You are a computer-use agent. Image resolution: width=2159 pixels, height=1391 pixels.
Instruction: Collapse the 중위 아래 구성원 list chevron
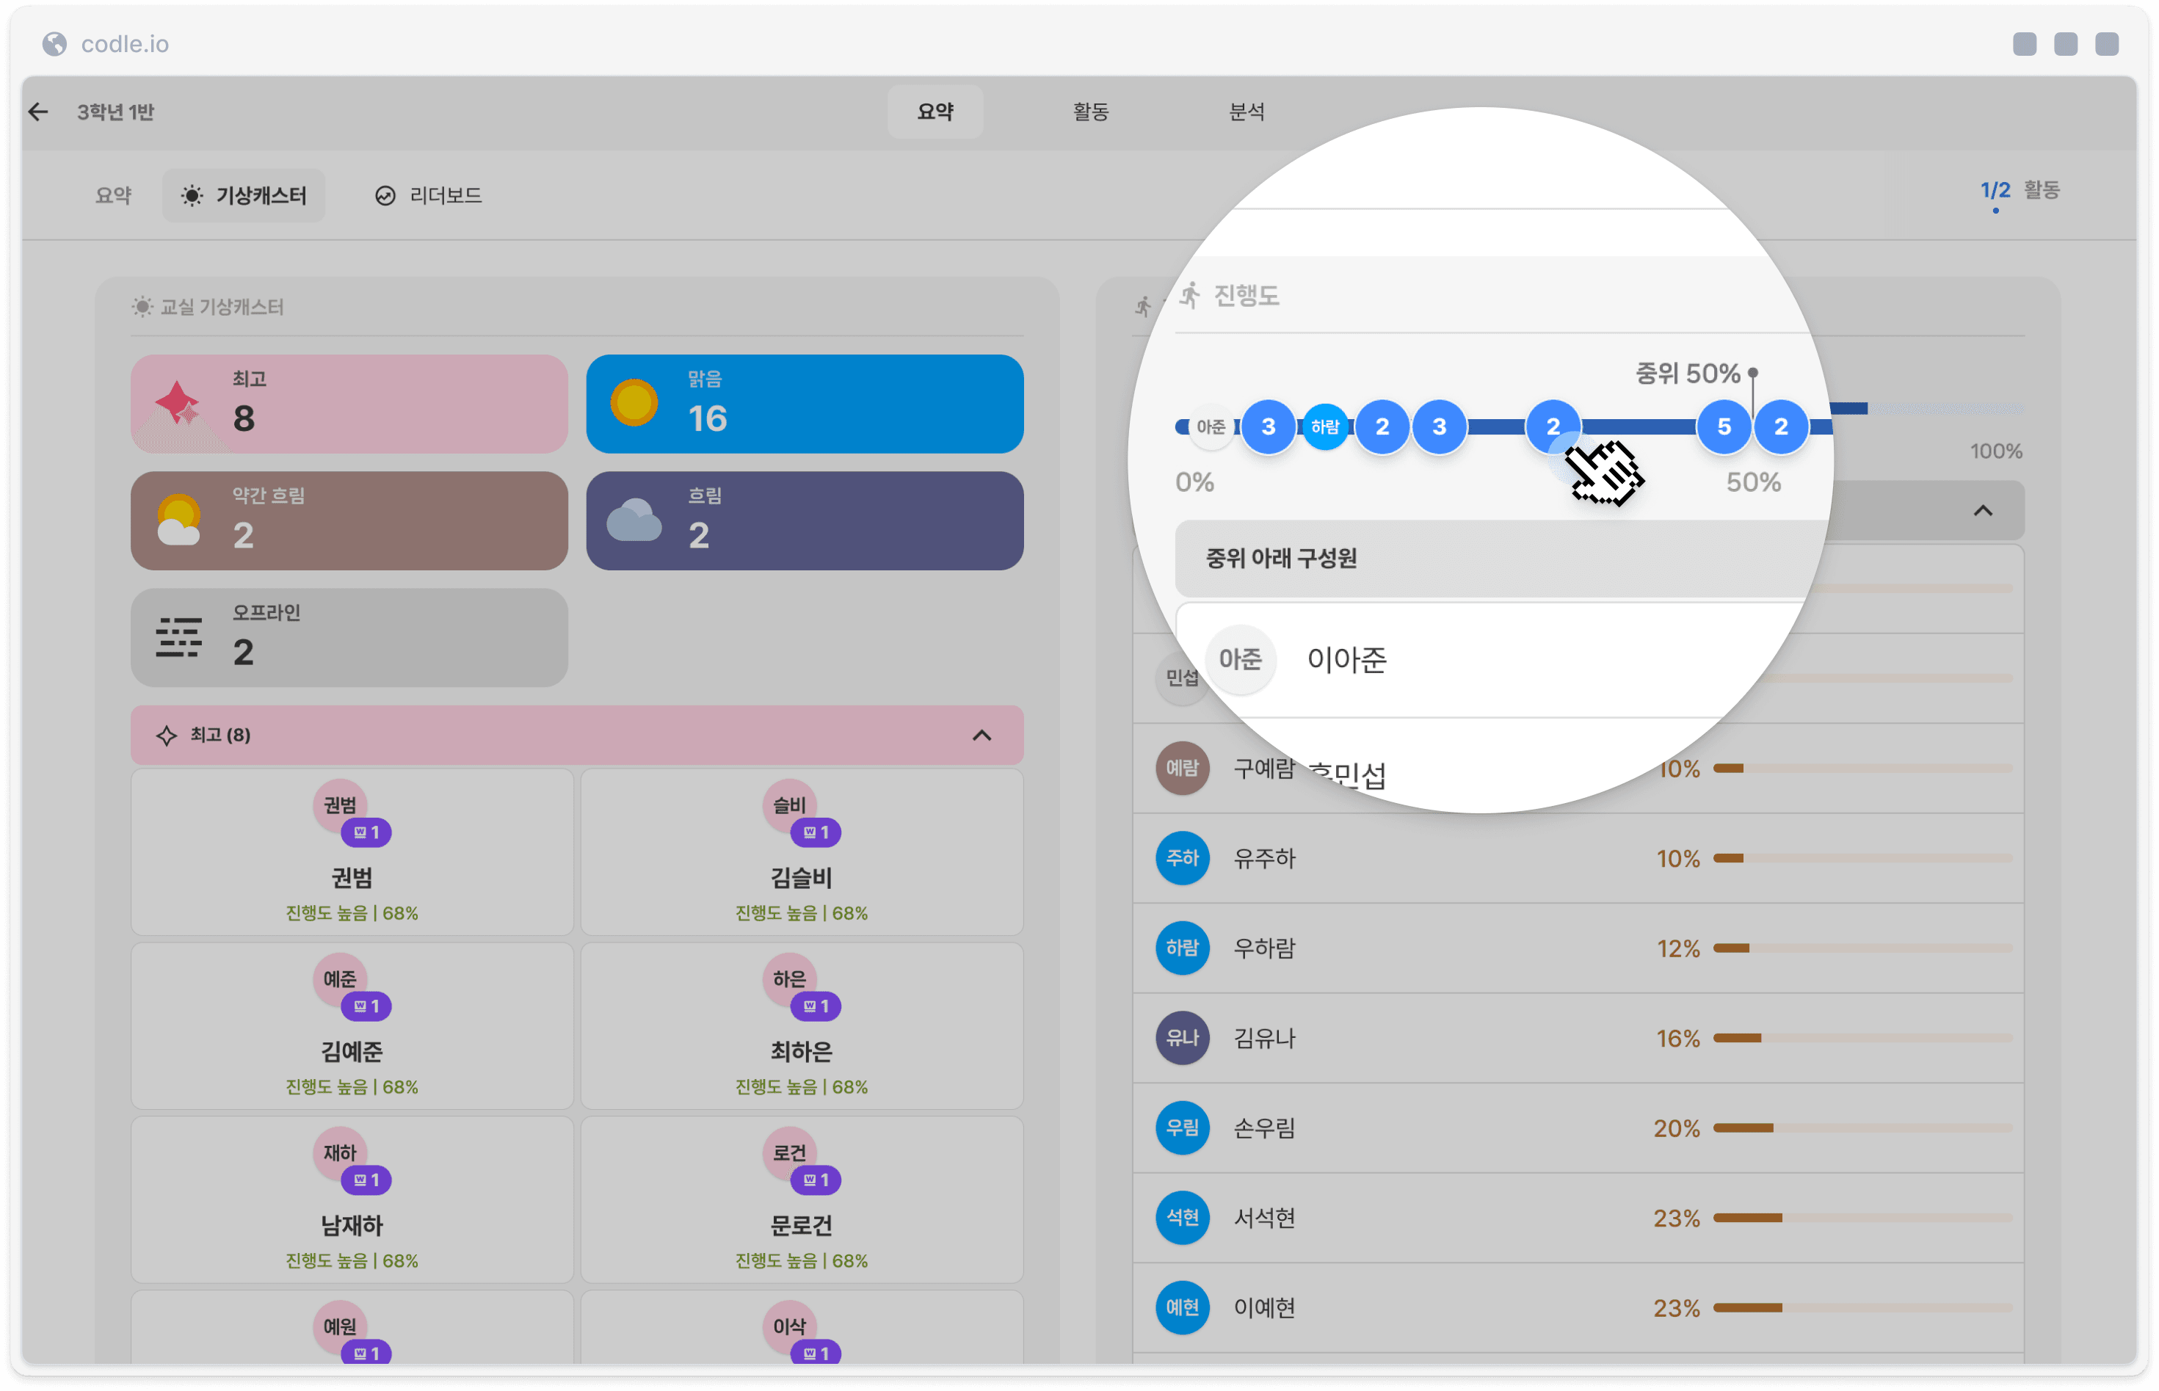1982,511
